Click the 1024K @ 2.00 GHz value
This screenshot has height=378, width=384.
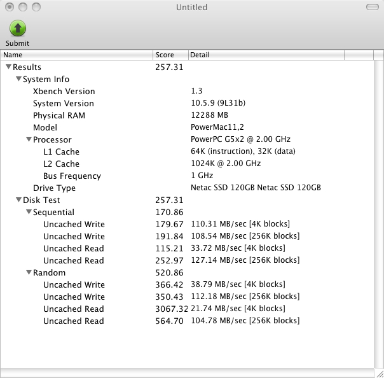(226, 164)
